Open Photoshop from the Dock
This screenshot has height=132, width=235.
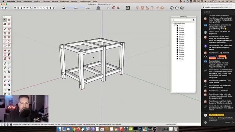pos(140,129)
